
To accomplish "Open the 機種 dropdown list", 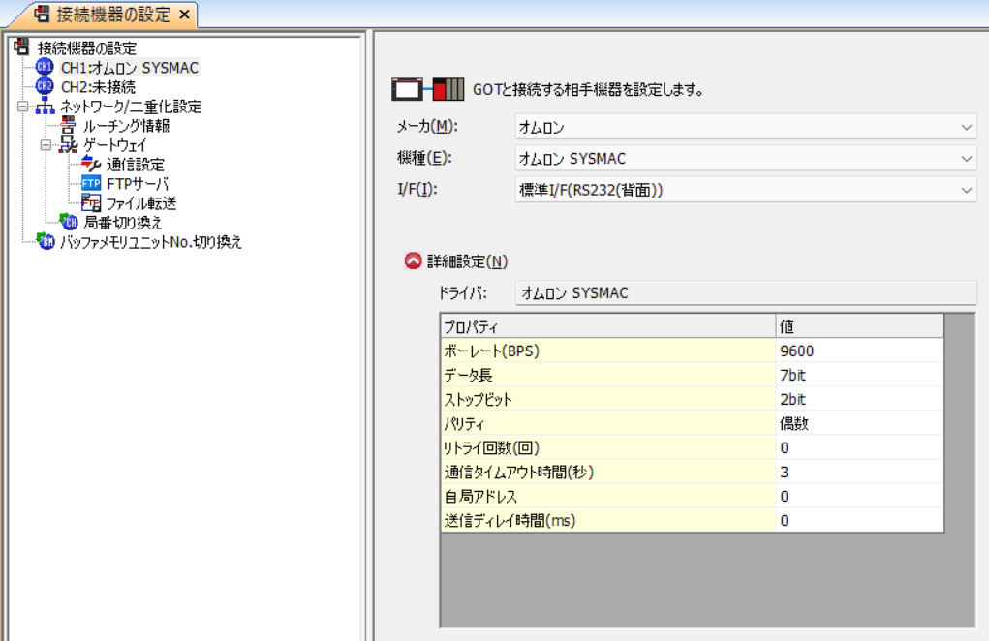I will (x=966, y=159).
